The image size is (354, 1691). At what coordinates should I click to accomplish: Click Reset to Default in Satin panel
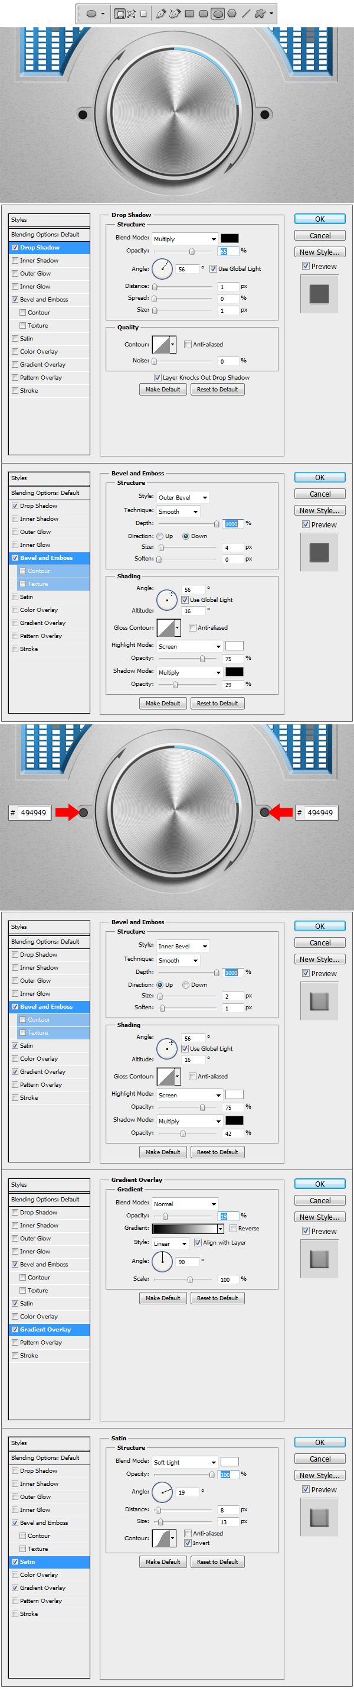point(218,1562)
